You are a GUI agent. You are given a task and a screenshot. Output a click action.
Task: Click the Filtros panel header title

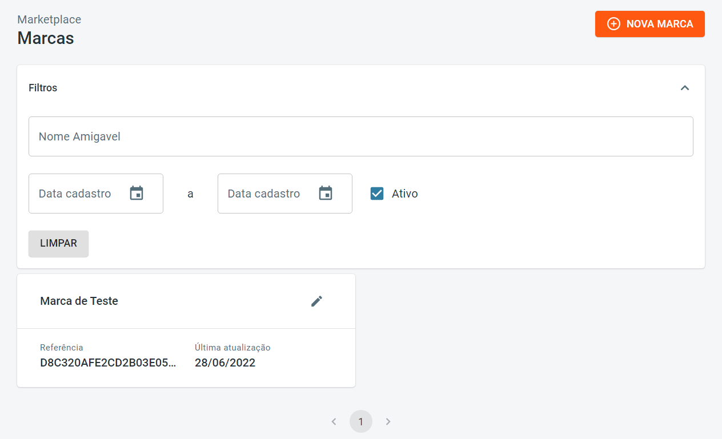click(x=43, y=88)
